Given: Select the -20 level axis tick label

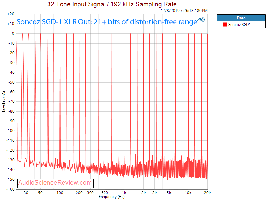Looking at the screenshot, I should 11,53.
